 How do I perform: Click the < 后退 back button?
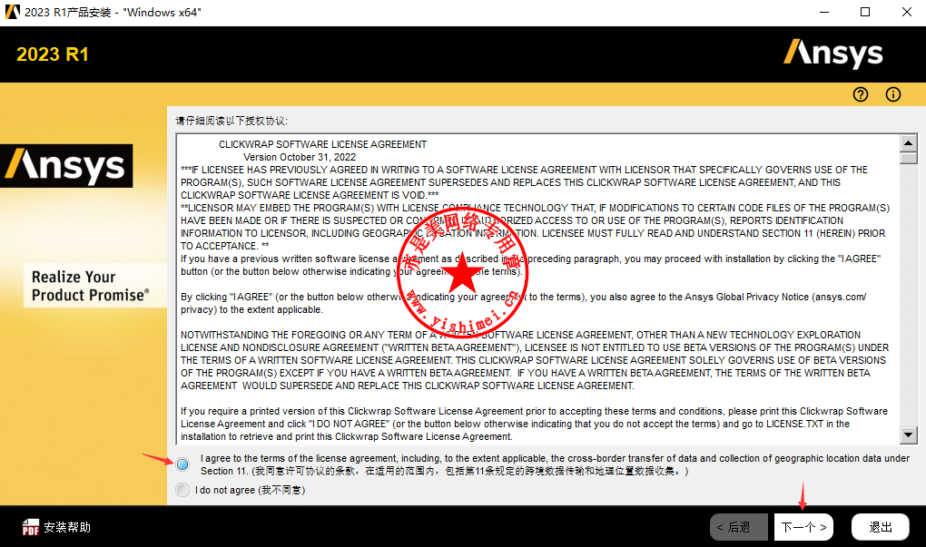click(739, 527)
